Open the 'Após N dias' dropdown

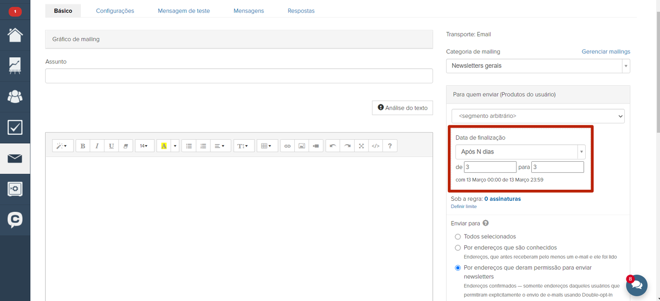[x=520, y=152]
